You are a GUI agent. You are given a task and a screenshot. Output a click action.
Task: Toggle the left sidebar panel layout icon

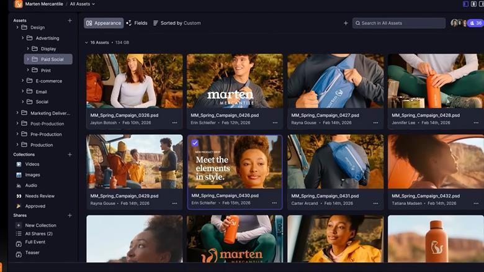coord(466,4)
